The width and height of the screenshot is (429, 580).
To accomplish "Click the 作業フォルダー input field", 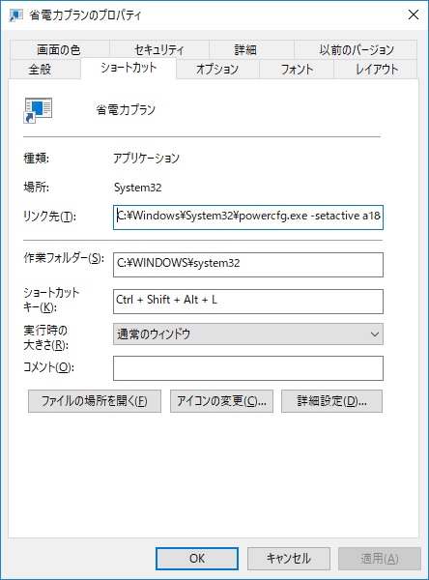I will [x=248, y=265].
